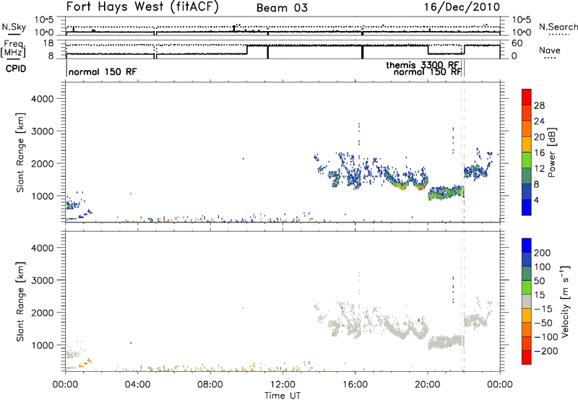Click the 'Slant Range [km]' label of the power panel
The width and height of the screenshot is (578, 400).
coord(20,152)
